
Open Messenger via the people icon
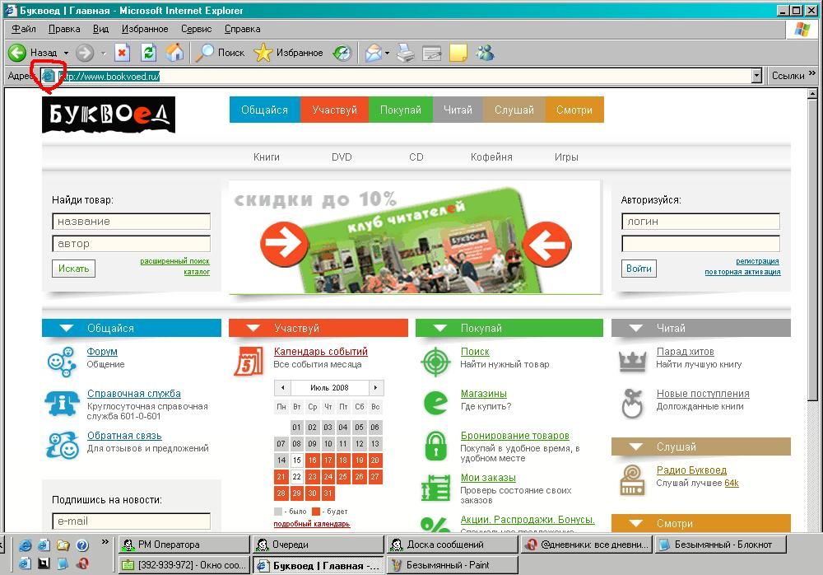click(x=485, y=53)
